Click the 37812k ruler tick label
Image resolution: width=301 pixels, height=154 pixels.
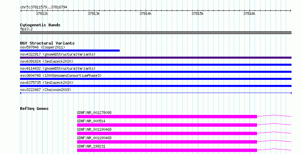point(42,13)
